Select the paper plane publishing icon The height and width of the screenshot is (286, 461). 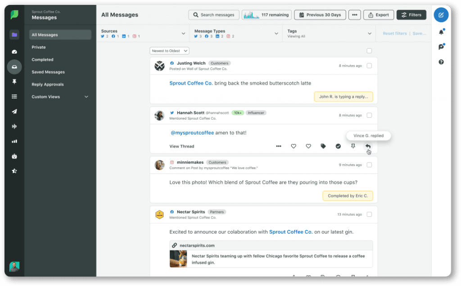(x=14, y=111)
